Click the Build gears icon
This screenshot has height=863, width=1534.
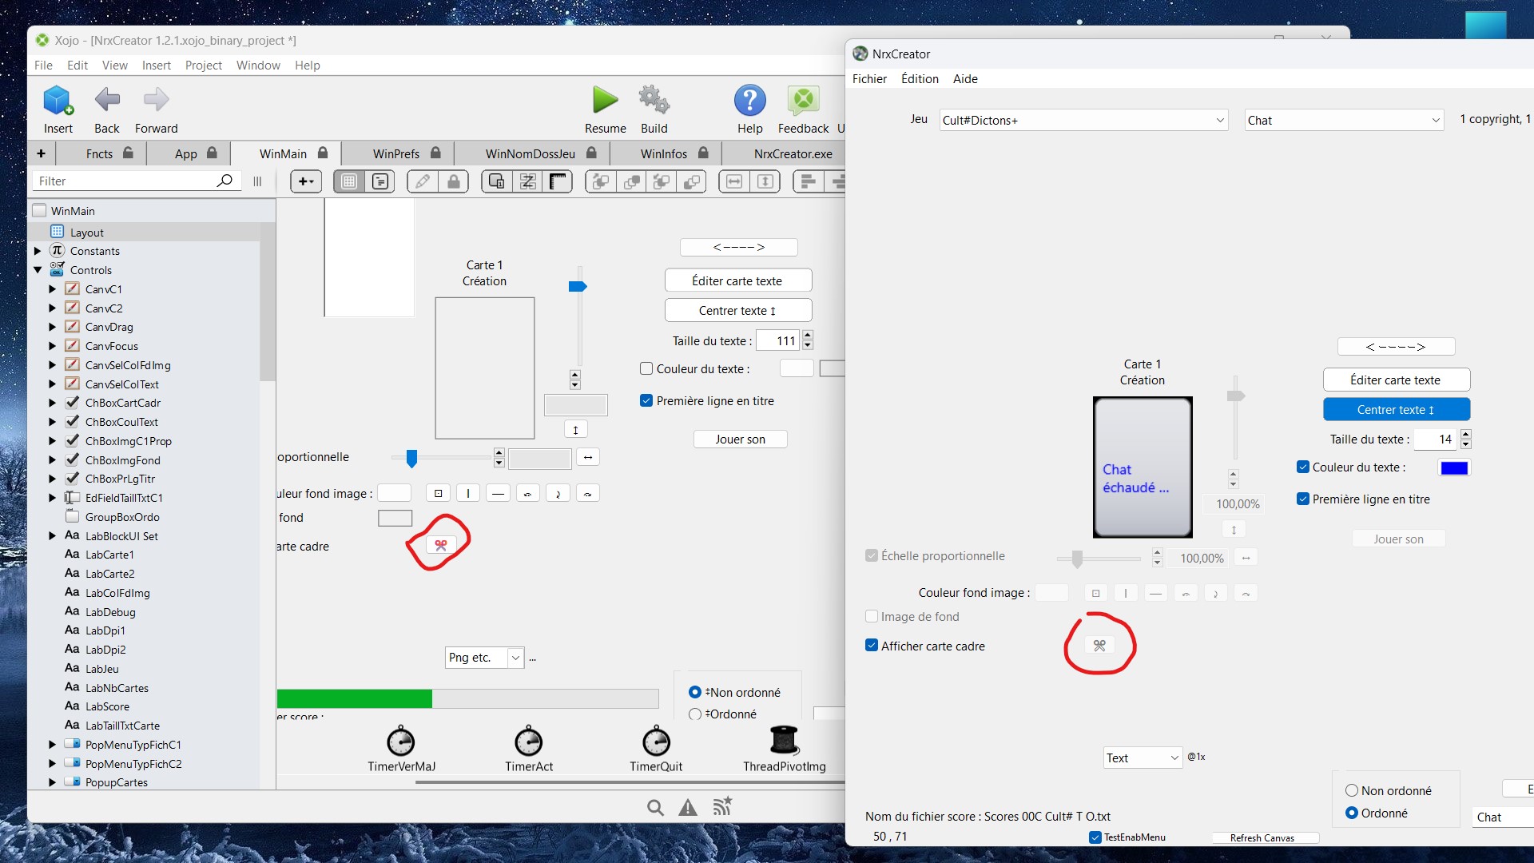click(654, 101)
